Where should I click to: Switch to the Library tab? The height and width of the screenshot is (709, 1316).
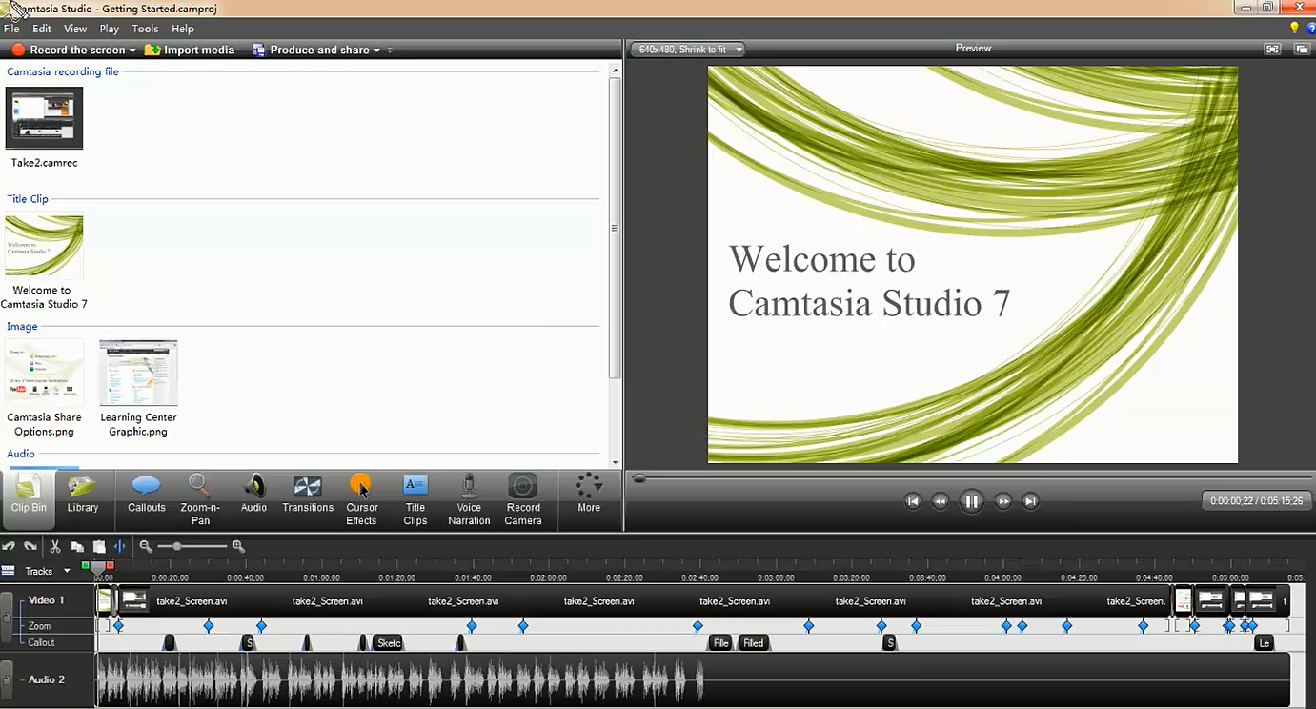pos(83,495)
